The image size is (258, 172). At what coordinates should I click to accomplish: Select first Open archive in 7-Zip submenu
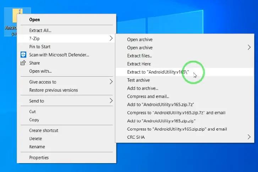(185, 39)
